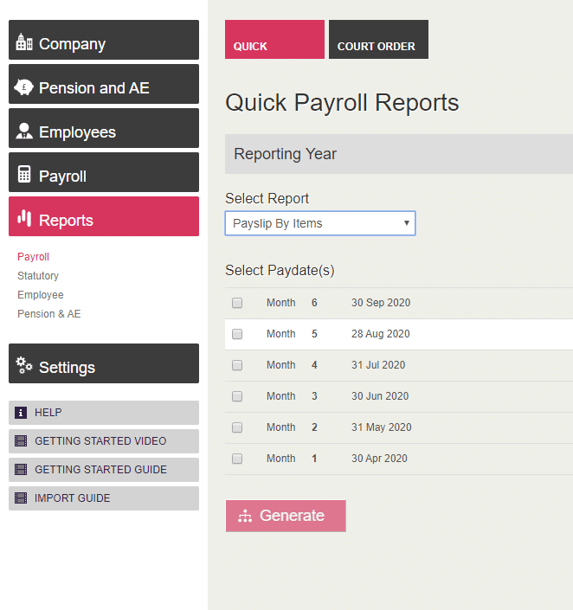Click the Employees person icon
This screenshot has width=573, height=610.
pos(24,132)
